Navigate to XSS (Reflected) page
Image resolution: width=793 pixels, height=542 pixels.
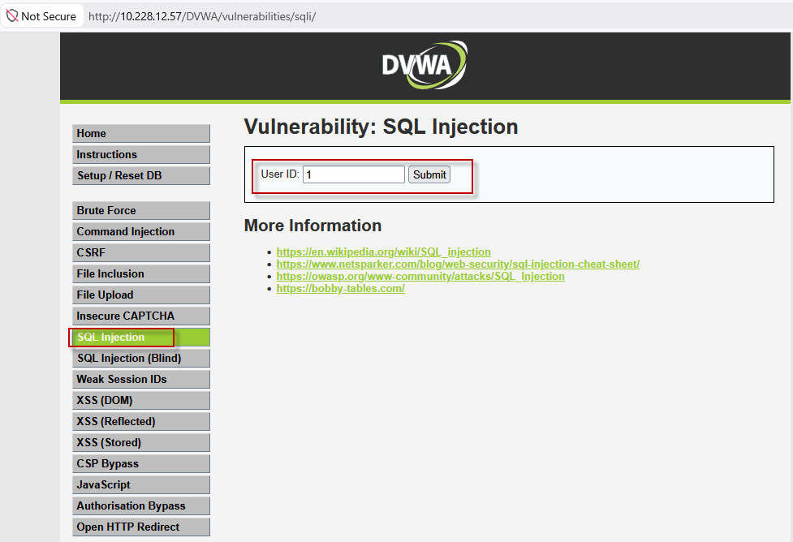click(141, 421)
